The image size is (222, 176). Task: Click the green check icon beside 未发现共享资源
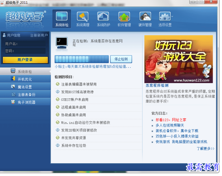click(58, 137)
